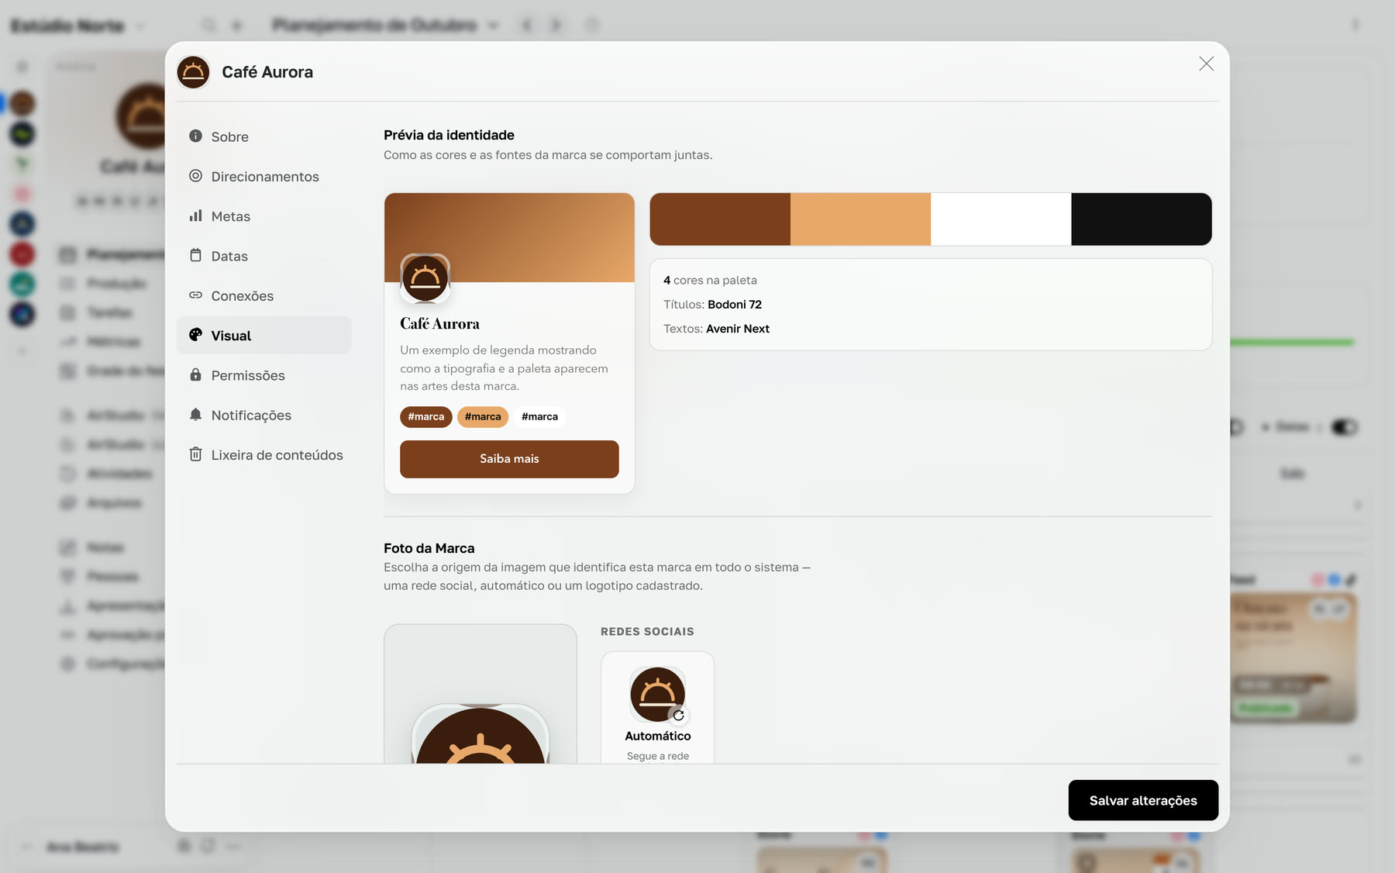1395x873 pixels.
Task: Click the Metas bar chart icon
Action: 195,216
